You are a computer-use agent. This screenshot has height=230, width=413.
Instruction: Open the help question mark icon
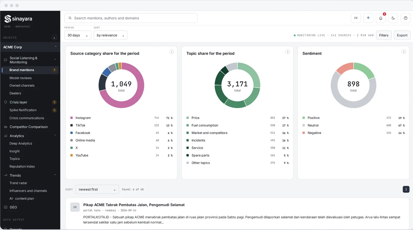(406, 18)
